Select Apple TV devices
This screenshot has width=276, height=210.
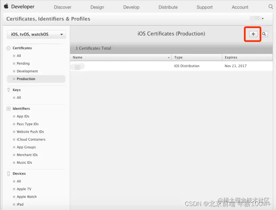coord(24,189)
